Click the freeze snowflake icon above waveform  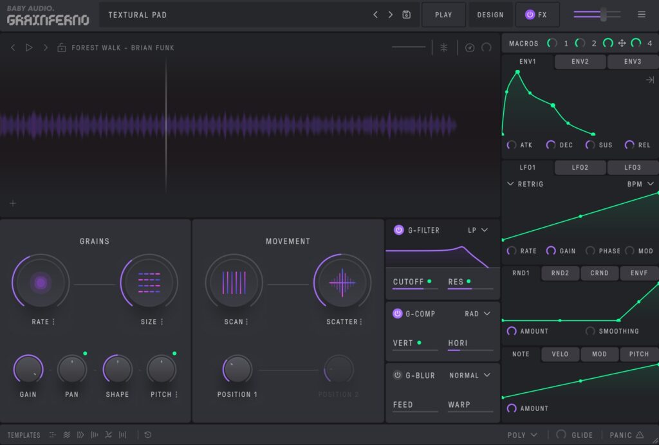443,48
